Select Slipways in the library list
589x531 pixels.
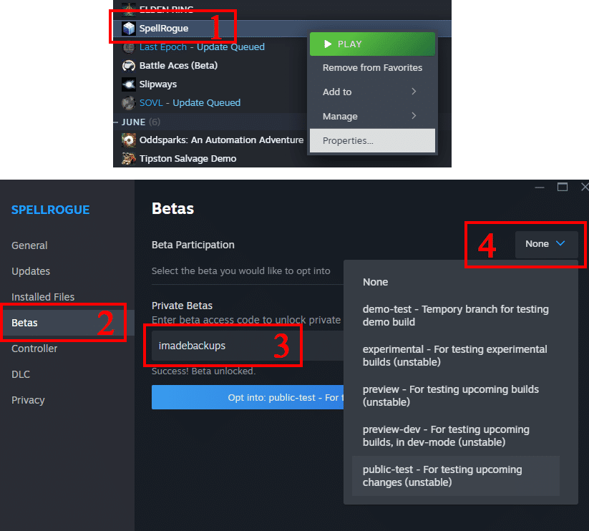click(x=157, y=84)
